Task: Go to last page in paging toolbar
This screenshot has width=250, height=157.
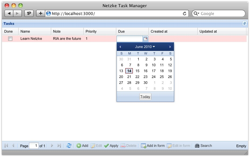Action: click(59, 146)
